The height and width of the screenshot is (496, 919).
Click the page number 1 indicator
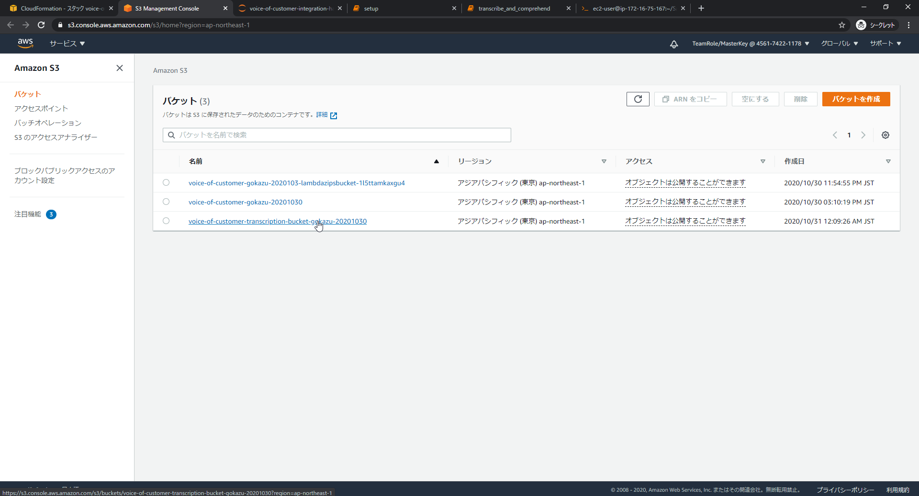pyautogui.click(x=849, y=135)
